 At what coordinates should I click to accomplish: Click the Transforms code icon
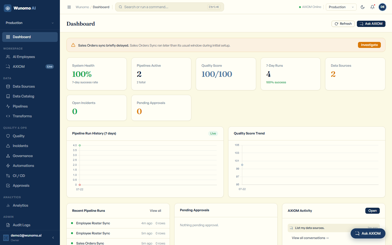tap(8, 116)
